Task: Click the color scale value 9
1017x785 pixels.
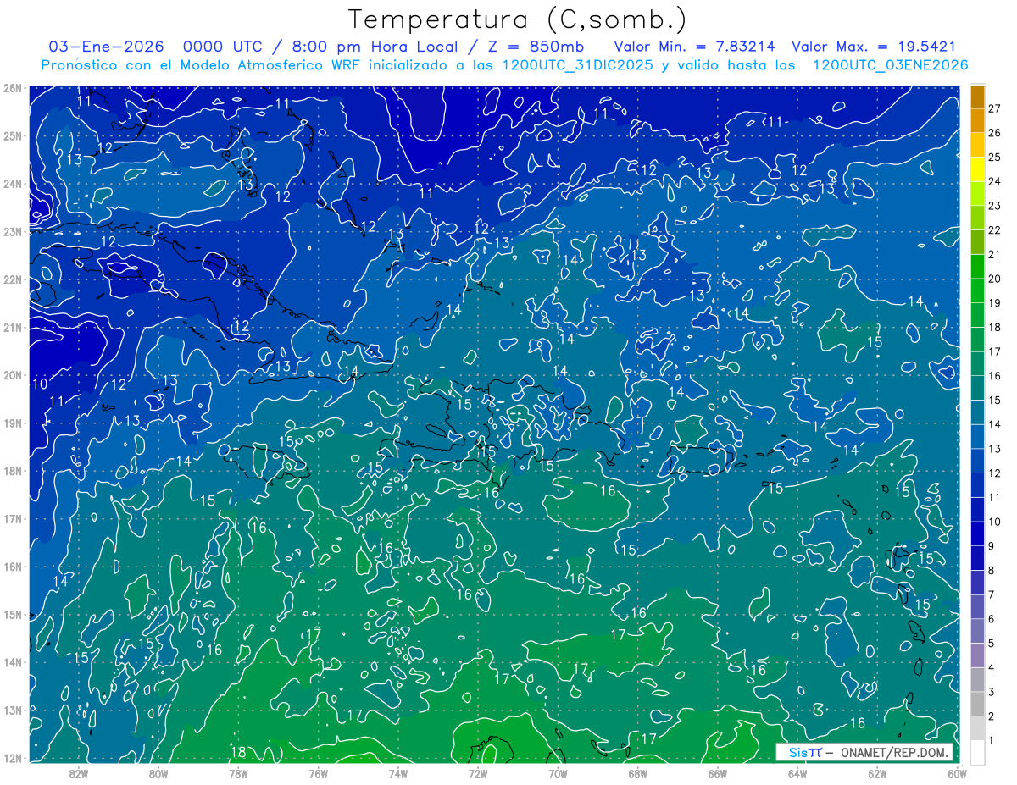Action: (x=992, y=546)
